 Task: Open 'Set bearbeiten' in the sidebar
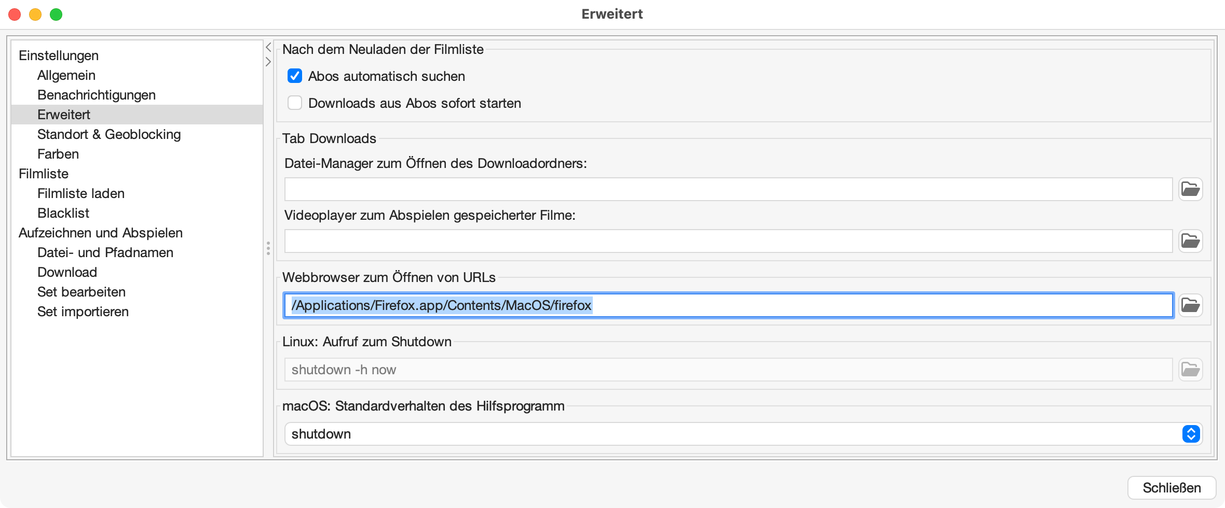(x=81, y=292)
